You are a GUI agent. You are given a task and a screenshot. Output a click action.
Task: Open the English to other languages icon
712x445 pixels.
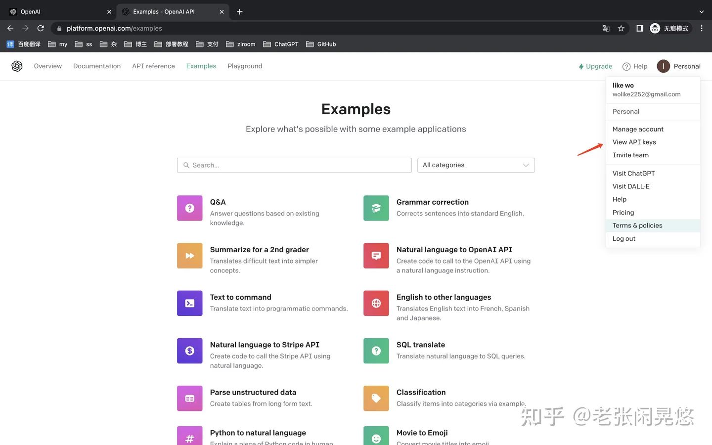(376, 303)
